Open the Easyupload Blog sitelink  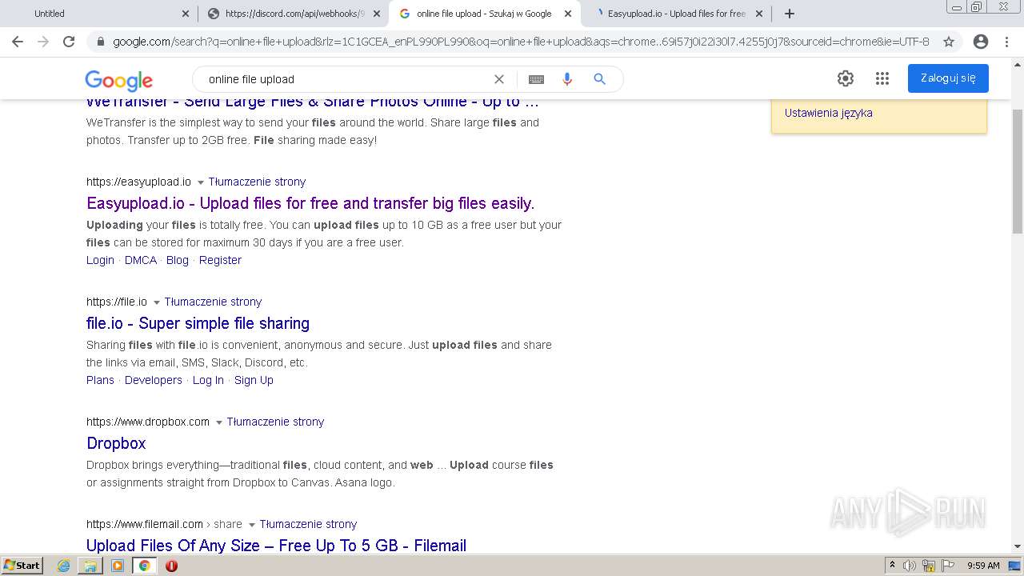click(x=178, y=260)
